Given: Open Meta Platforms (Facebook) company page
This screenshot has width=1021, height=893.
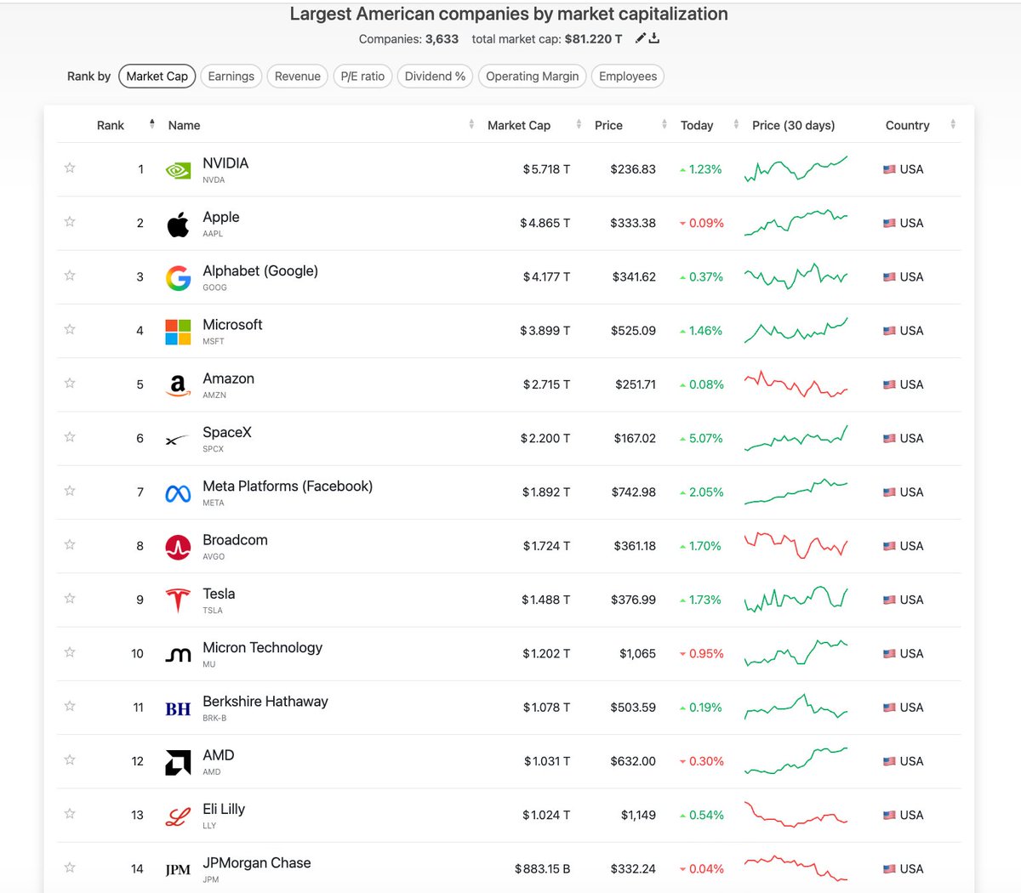Looking at the screenshot, I should (x=288, y=486).
